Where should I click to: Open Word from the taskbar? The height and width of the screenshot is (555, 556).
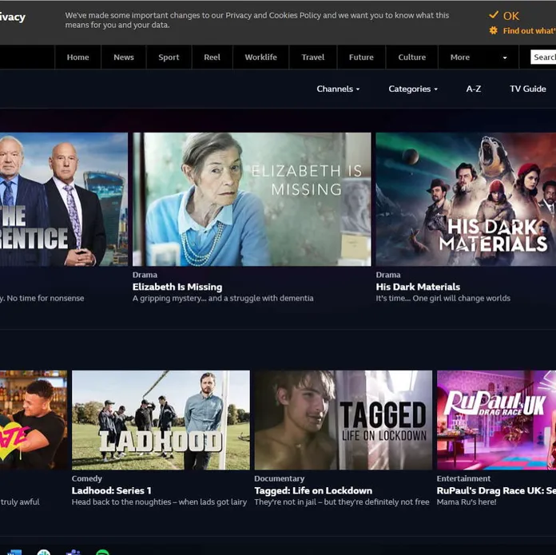(14, 553)
